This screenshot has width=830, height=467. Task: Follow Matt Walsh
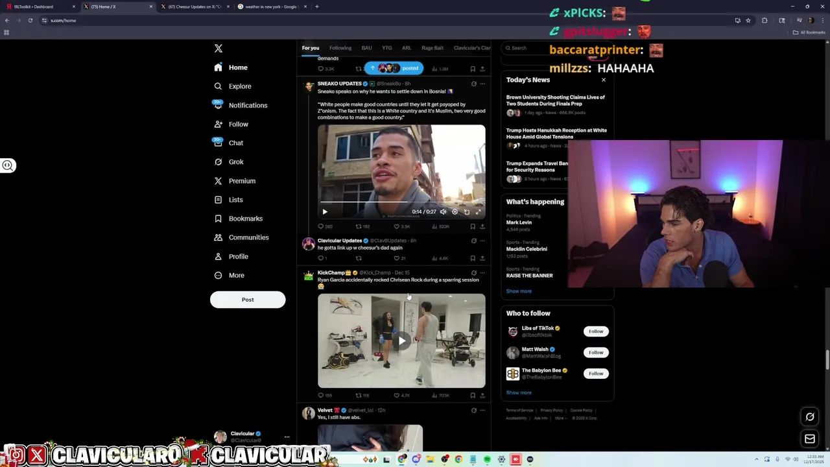(x=596, y=352)
